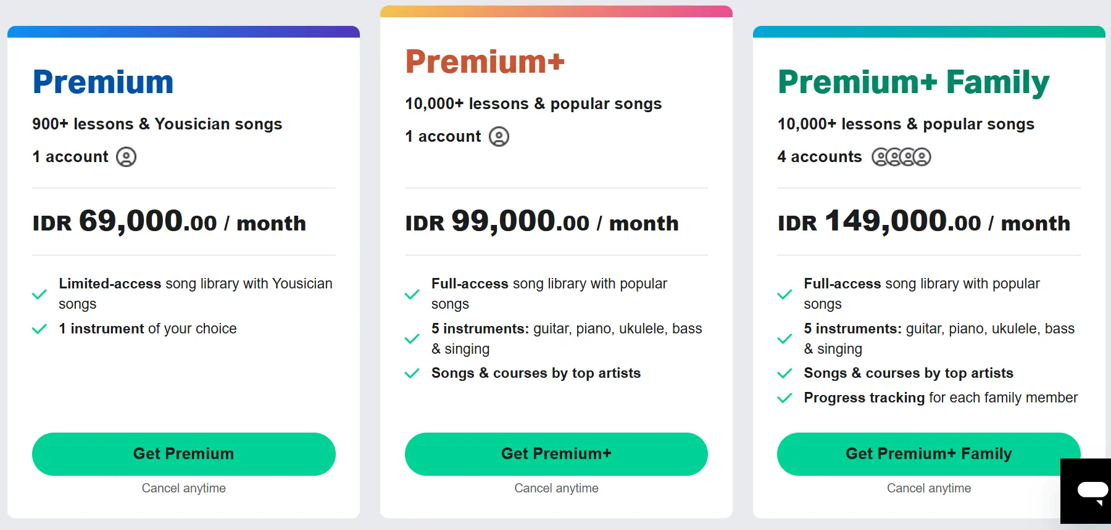The height and width of the screenshot is (530, 1111).
Task: Select the Premium+ plan heading
Action: pyautogui.click(x=485, y=62)
